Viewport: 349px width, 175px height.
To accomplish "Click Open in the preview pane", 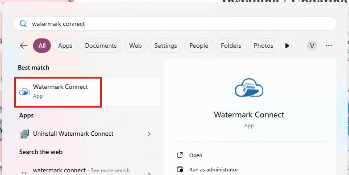I will point(195,155).
